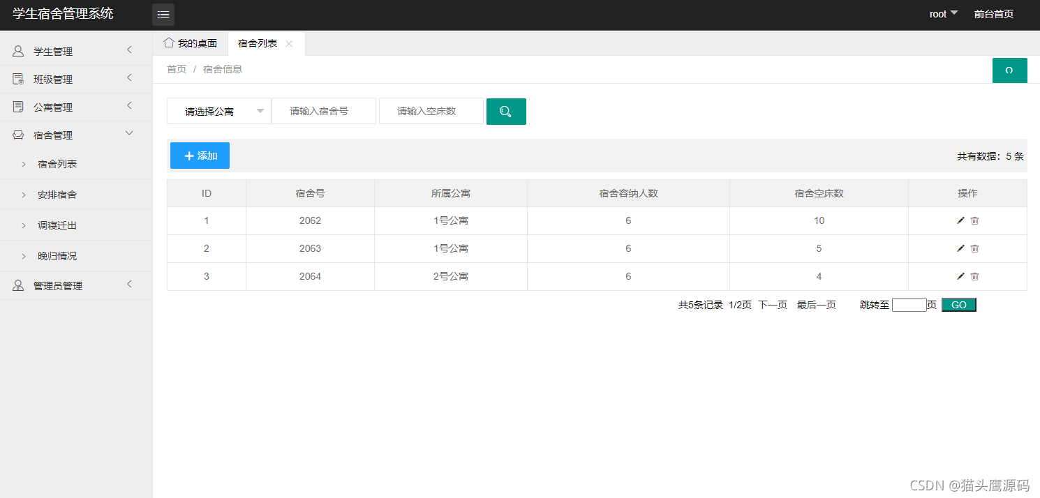Click the 共有数据：5 条 label
1040x498 pixels.
990,156
